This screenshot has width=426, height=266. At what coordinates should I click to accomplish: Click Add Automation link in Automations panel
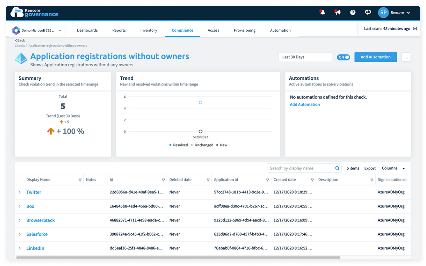[305, 104]
